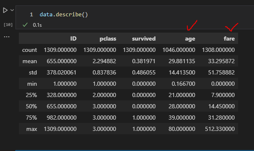The image size is (254, 151).
Task: Select the pclass column header
Action: tap(108, 38)
